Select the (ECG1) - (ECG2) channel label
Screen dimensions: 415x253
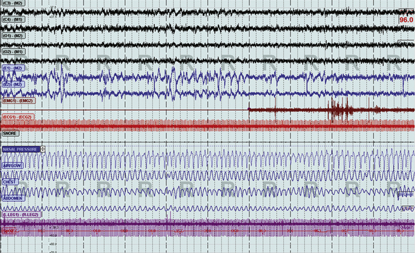click(18, 117)
